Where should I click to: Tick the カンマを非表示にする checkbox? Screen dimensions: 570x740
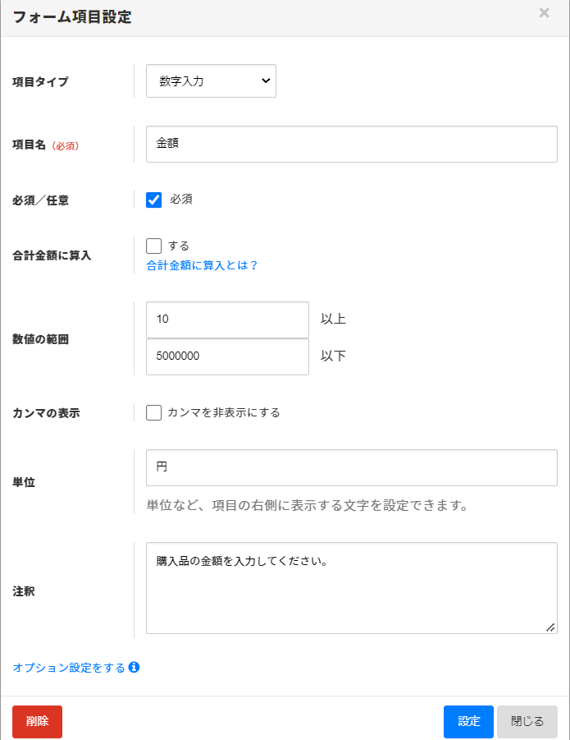coord(154,412)
